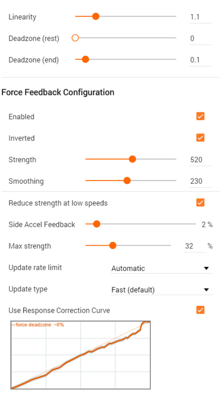
Task: Click the response correction curve graph
Action: (x=81, y=355)
